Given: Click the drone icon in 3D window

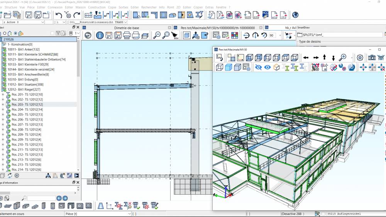Looking at the screenshot, I should coord(381,57).
